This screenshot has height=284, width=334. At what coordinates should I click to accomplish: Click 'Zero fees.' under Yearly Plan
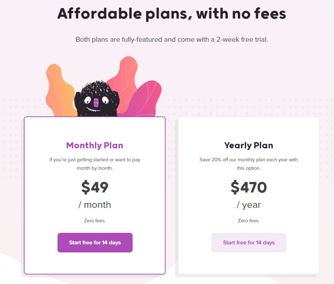(x=249, y=221)
